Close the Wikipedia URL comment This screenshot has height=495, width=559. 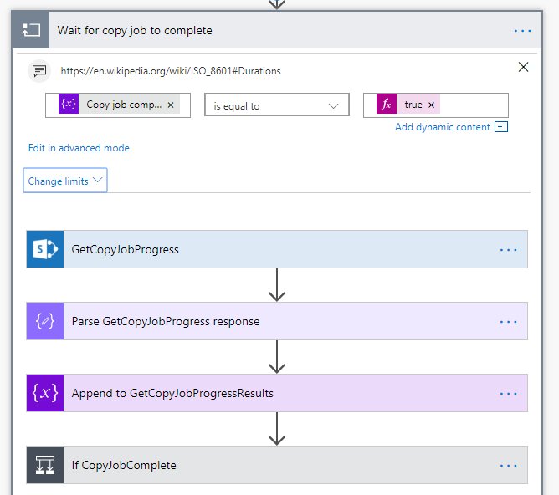[524, 68]
